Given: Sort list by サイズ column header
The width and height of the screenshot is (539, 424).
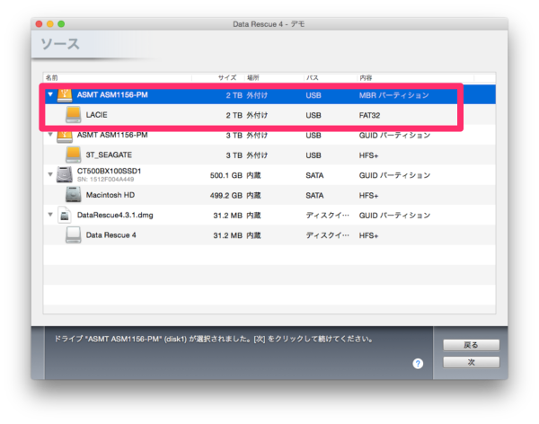Looking at the screenshot, I should [218, 78].
